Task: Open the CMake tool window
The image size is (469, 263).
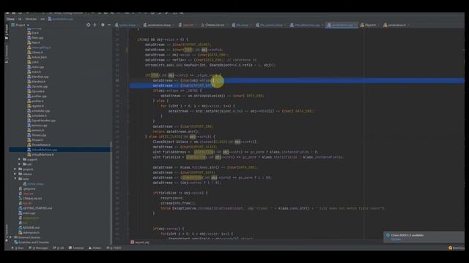Action: [95, 248]
